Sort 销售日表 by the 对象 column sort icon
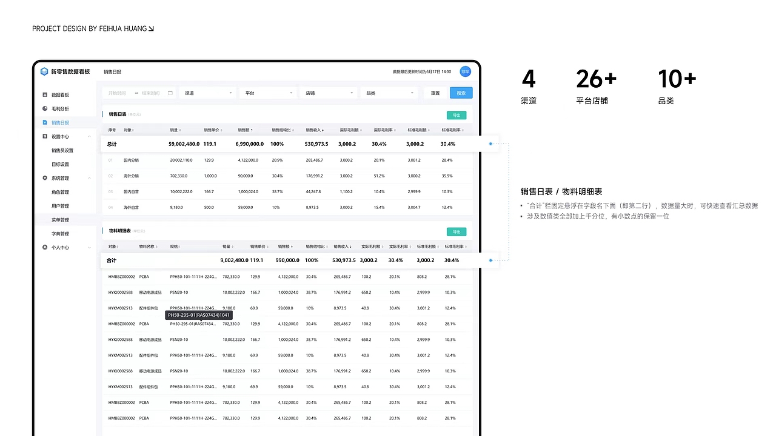 tap(133, 130)
